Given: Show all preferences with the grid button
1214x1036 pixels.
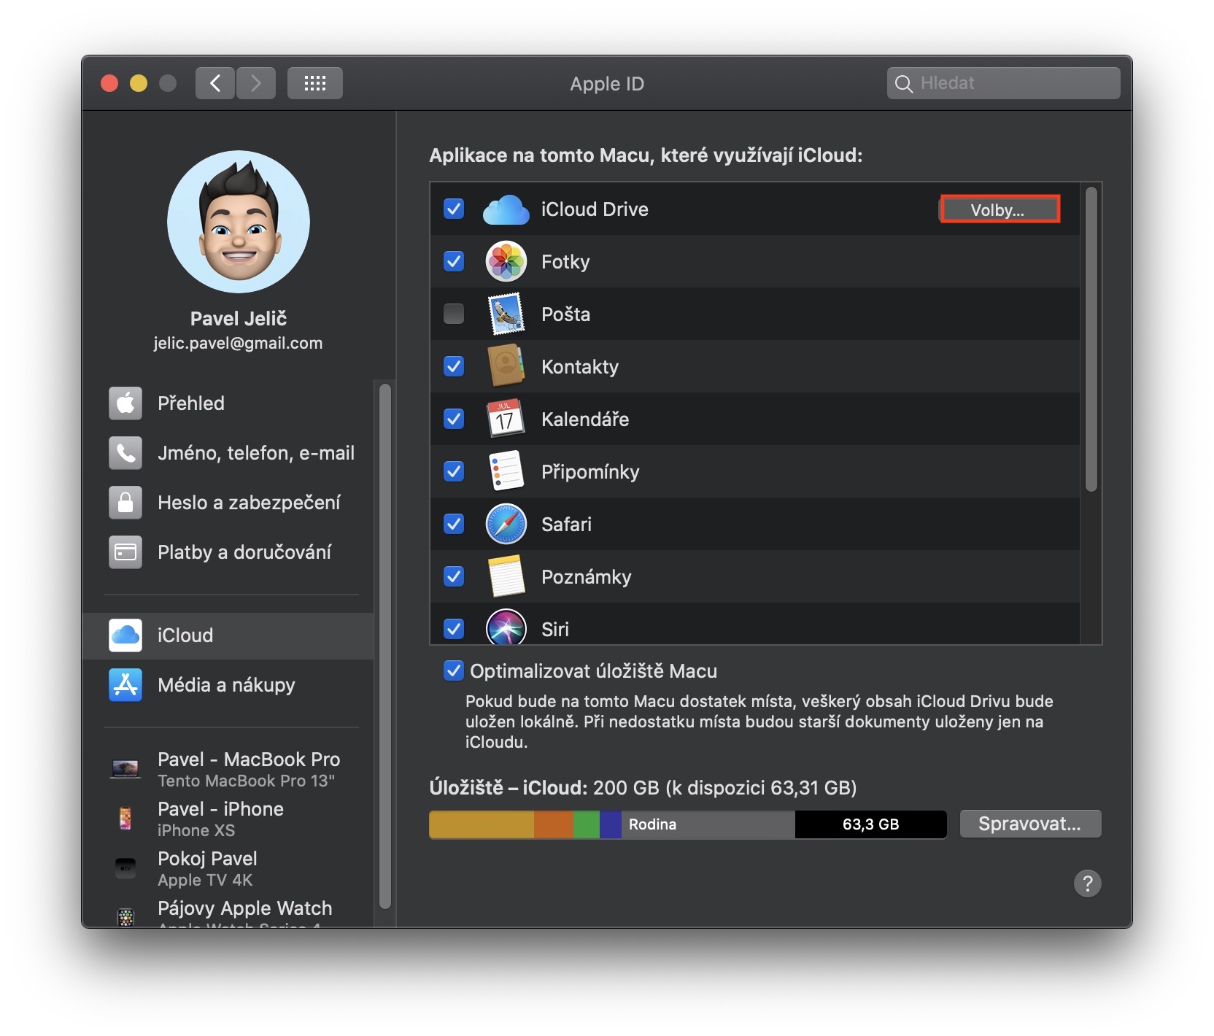Looking at the screenshot, I should point(315,83).
